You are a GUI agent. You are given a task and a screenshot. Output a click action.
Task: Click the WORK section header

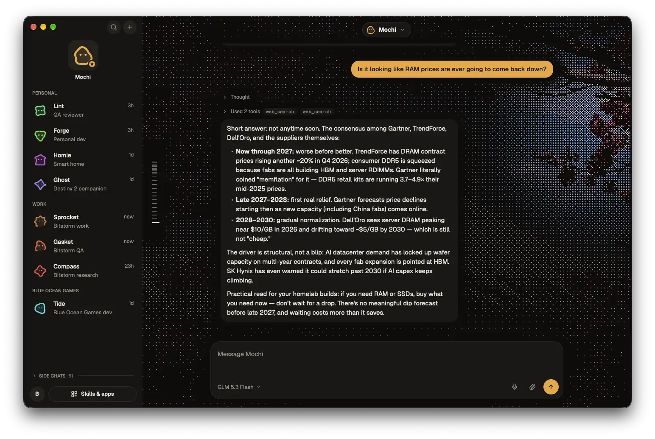coord(39,204)
